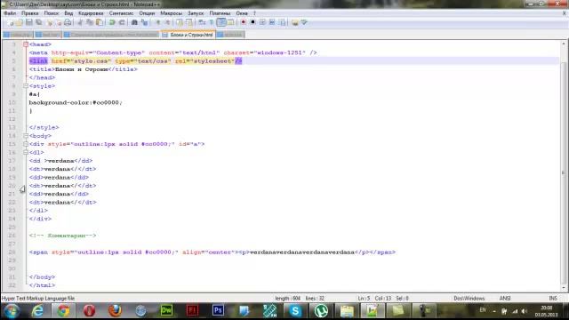Click Run Macro Multiple Times icon
Viewport: 569px width, 320px height.
tap(272, 22)
